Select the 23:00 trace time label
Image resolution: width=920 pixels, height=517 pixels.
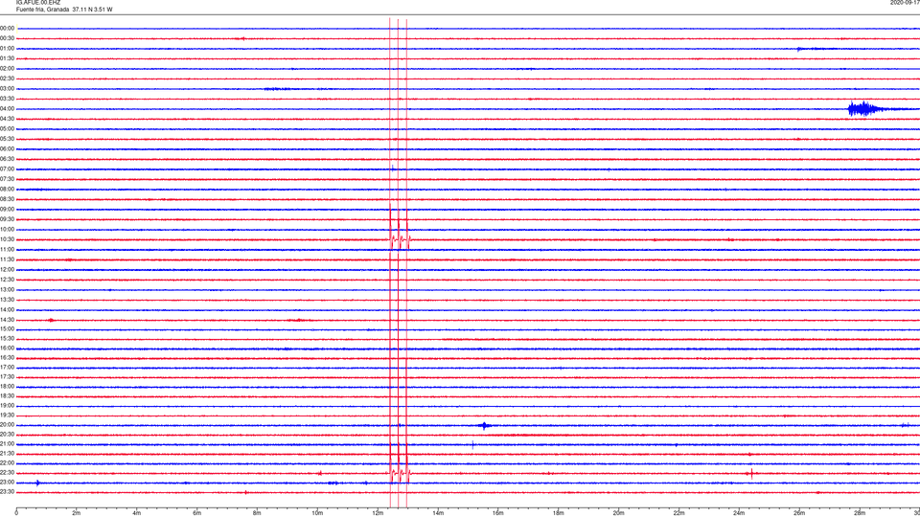click(x=7, y=483)
